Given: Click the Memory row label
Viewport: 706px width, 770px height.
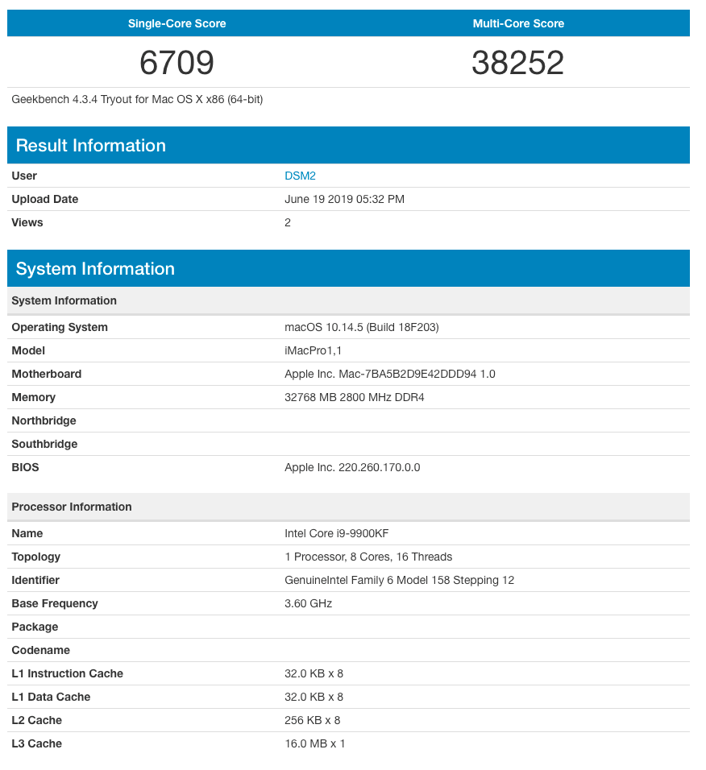Looking at the screenshot, I should click(x=33, y=397).
